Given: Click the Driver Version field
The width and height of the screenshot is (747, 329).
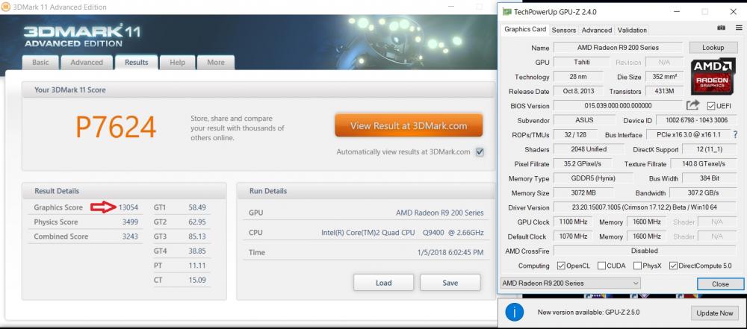Looking at the screenshot, I should point(644,207).
